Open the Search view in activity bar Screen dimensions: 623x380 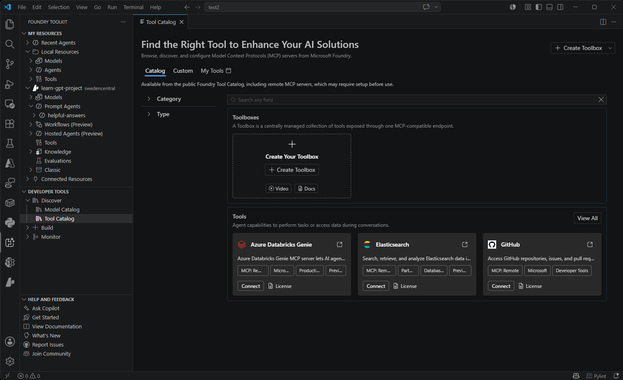(x=10, y=44)
